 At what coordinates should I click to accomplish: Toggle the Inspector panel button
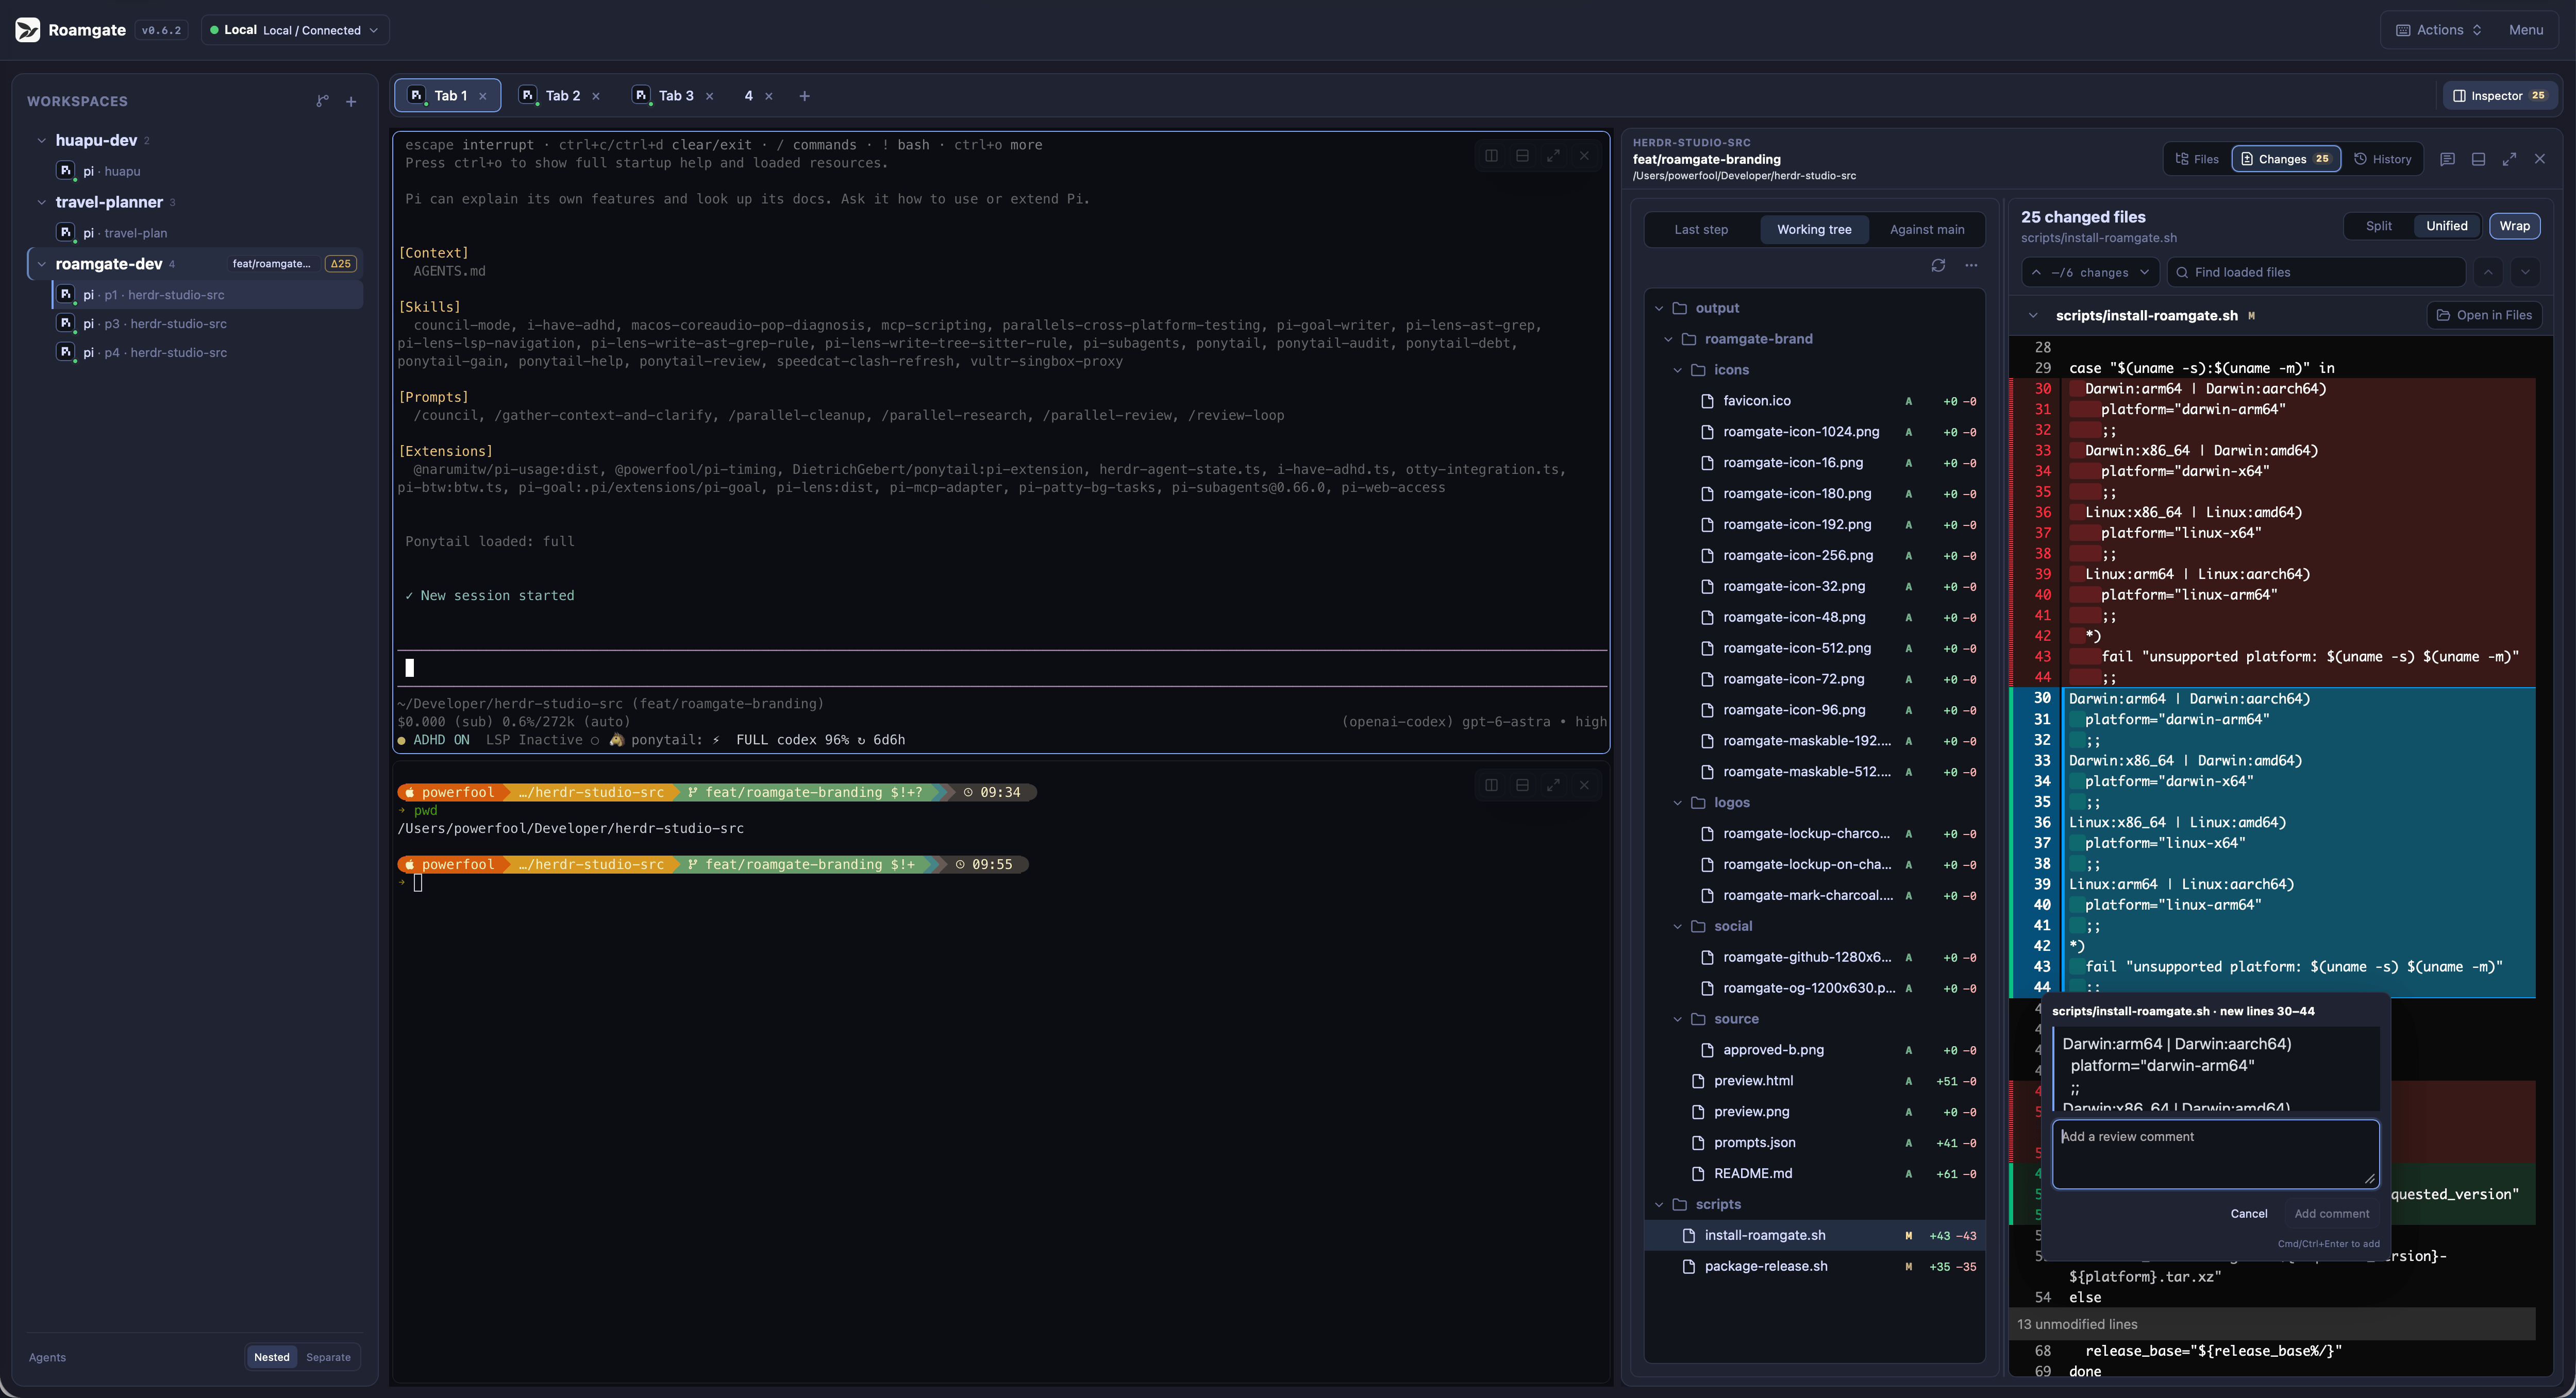(2499, 96)
